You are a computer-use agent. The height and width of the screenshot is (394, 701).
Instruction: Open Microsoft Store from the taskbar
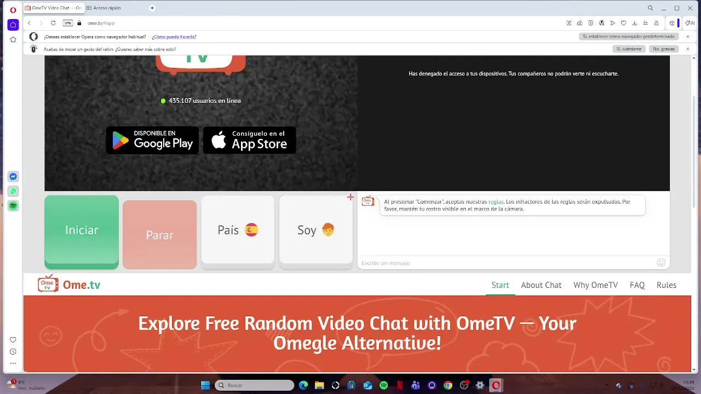coord(352,385)
